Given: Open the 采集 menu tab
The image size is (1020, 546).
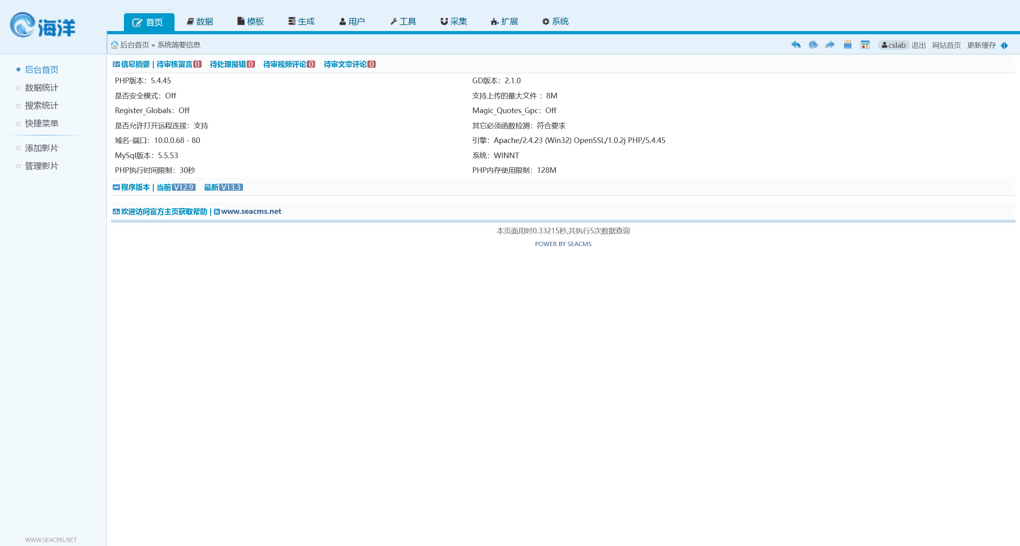Looking at the screenshot, I should pyautogui.click(x=454, y=22).
